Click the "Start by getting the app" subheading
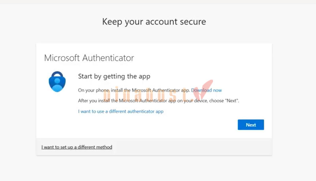316x181 pixels. pos(114,76)
